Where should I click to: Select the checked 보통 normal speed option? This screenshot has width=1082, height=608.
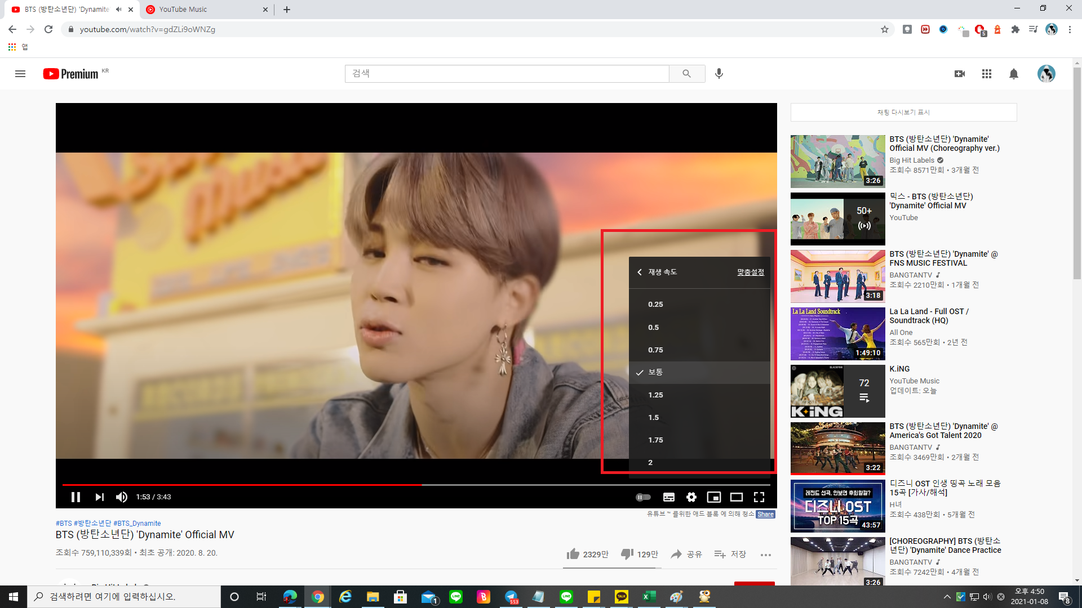[655, 373]
